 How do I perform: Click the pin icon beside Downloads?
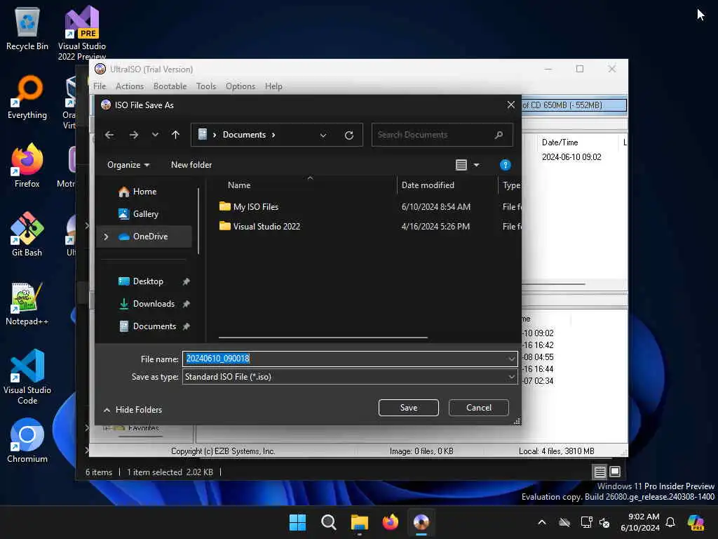(186, 304)
